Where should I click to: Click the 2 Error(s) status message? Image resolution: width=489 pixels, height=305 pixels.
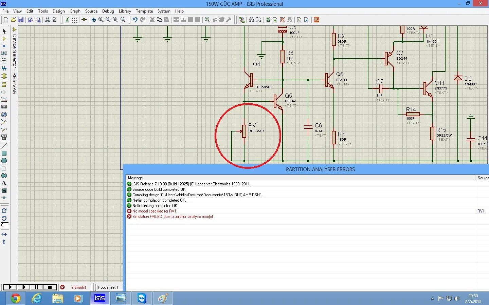point(78,287)
